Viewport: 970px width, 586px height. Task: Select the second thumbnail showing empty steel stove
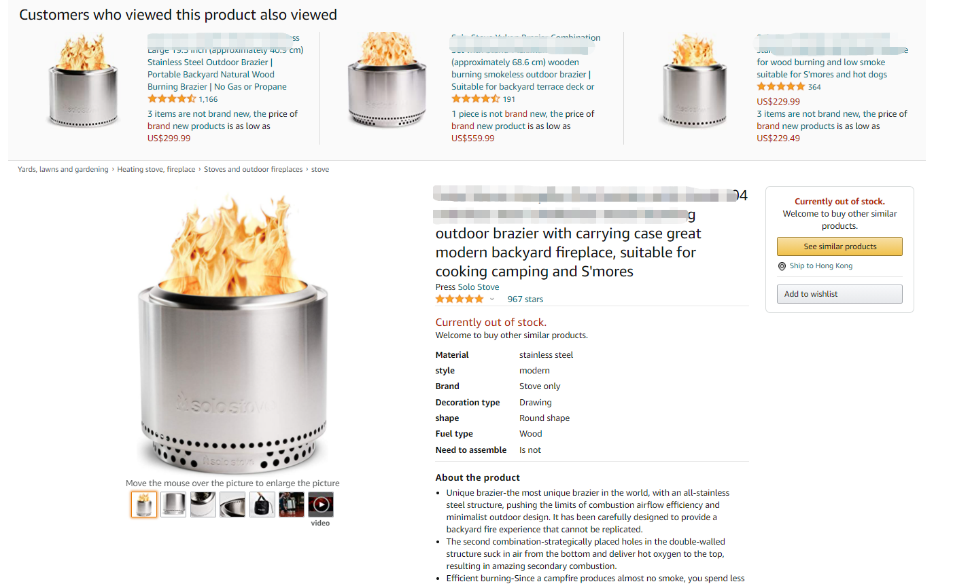[173, 505]
